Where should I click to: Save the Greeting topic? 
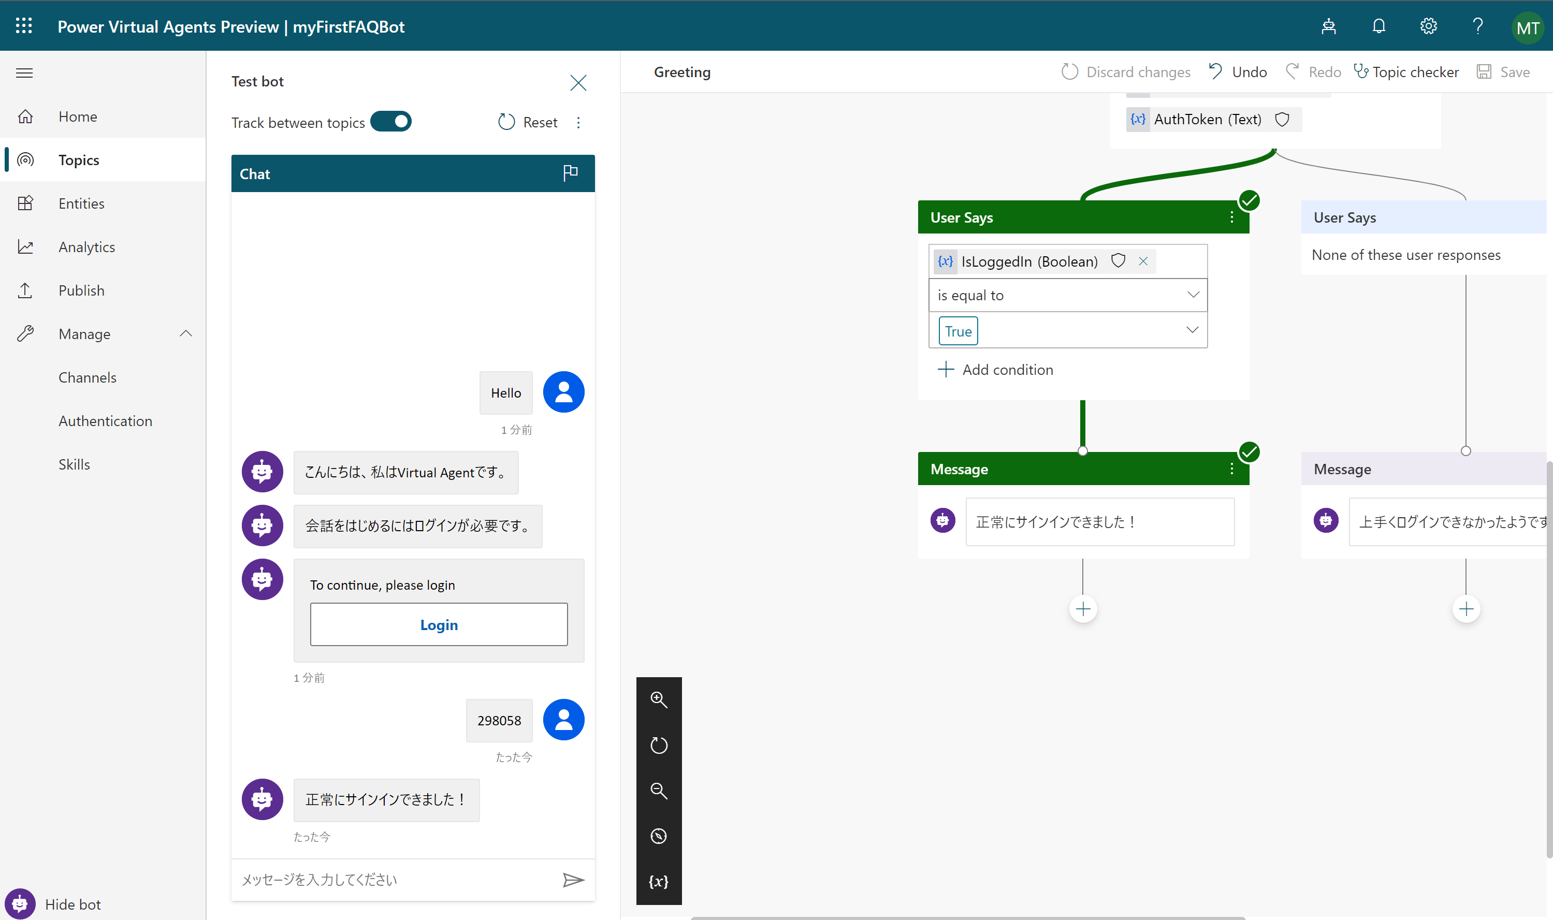click(1503, 72)
